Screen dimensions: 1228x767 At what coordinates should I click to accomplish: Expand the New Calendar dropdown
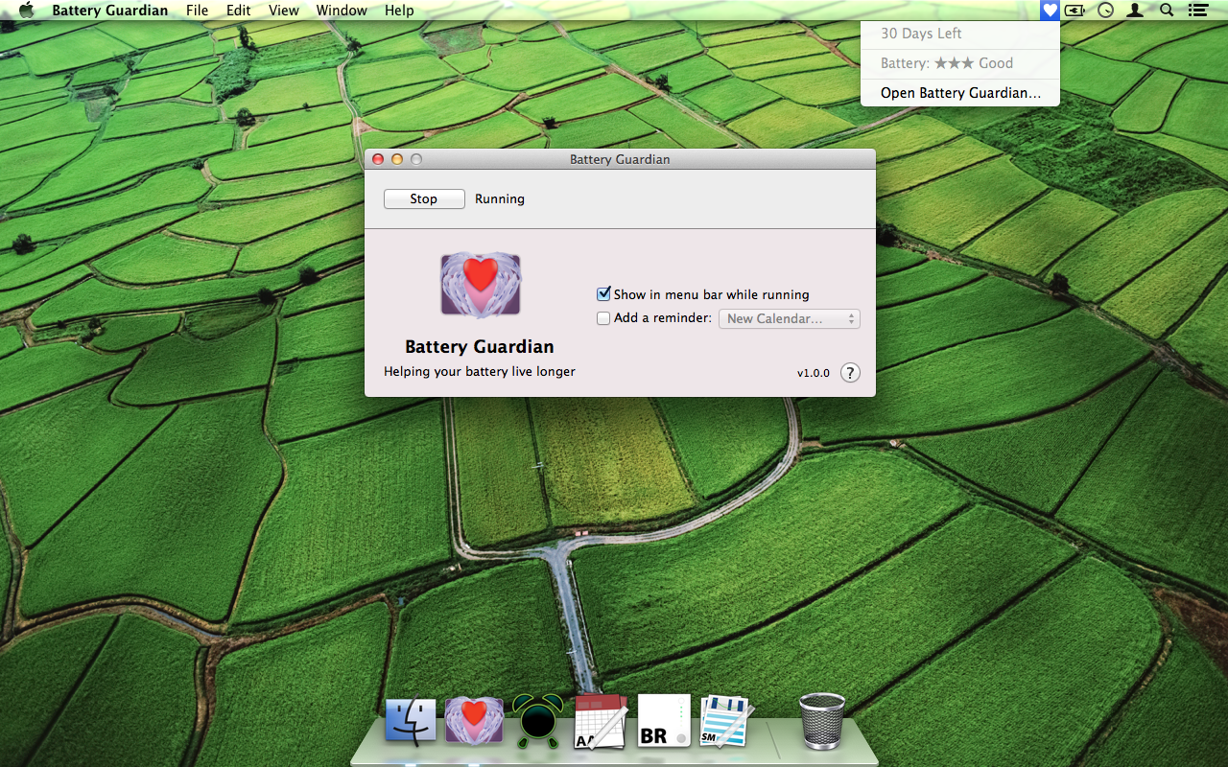coord(790,318)
